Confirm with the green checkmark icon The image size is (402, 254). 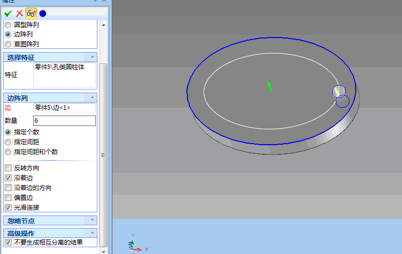(x=8, y=13)
